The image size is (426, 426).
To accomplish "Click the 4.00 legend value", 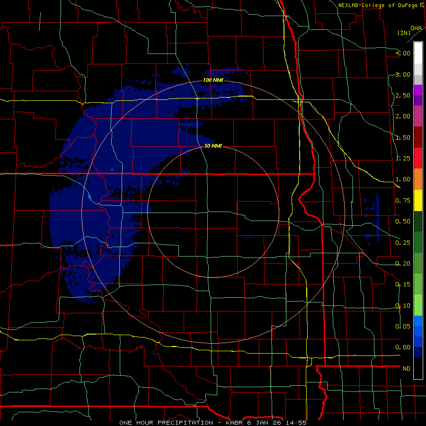I will (x=403, y=53).
